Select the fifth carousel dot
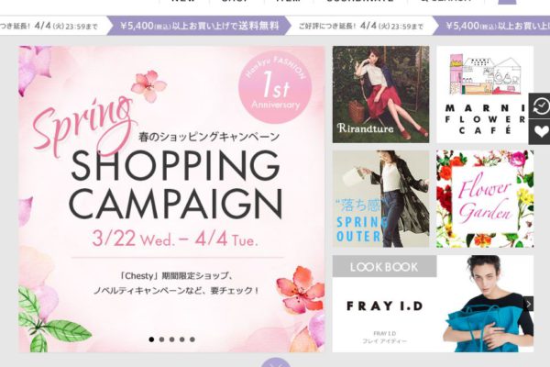The width and height of the screenshot is (550, 367). coord(192,339)
